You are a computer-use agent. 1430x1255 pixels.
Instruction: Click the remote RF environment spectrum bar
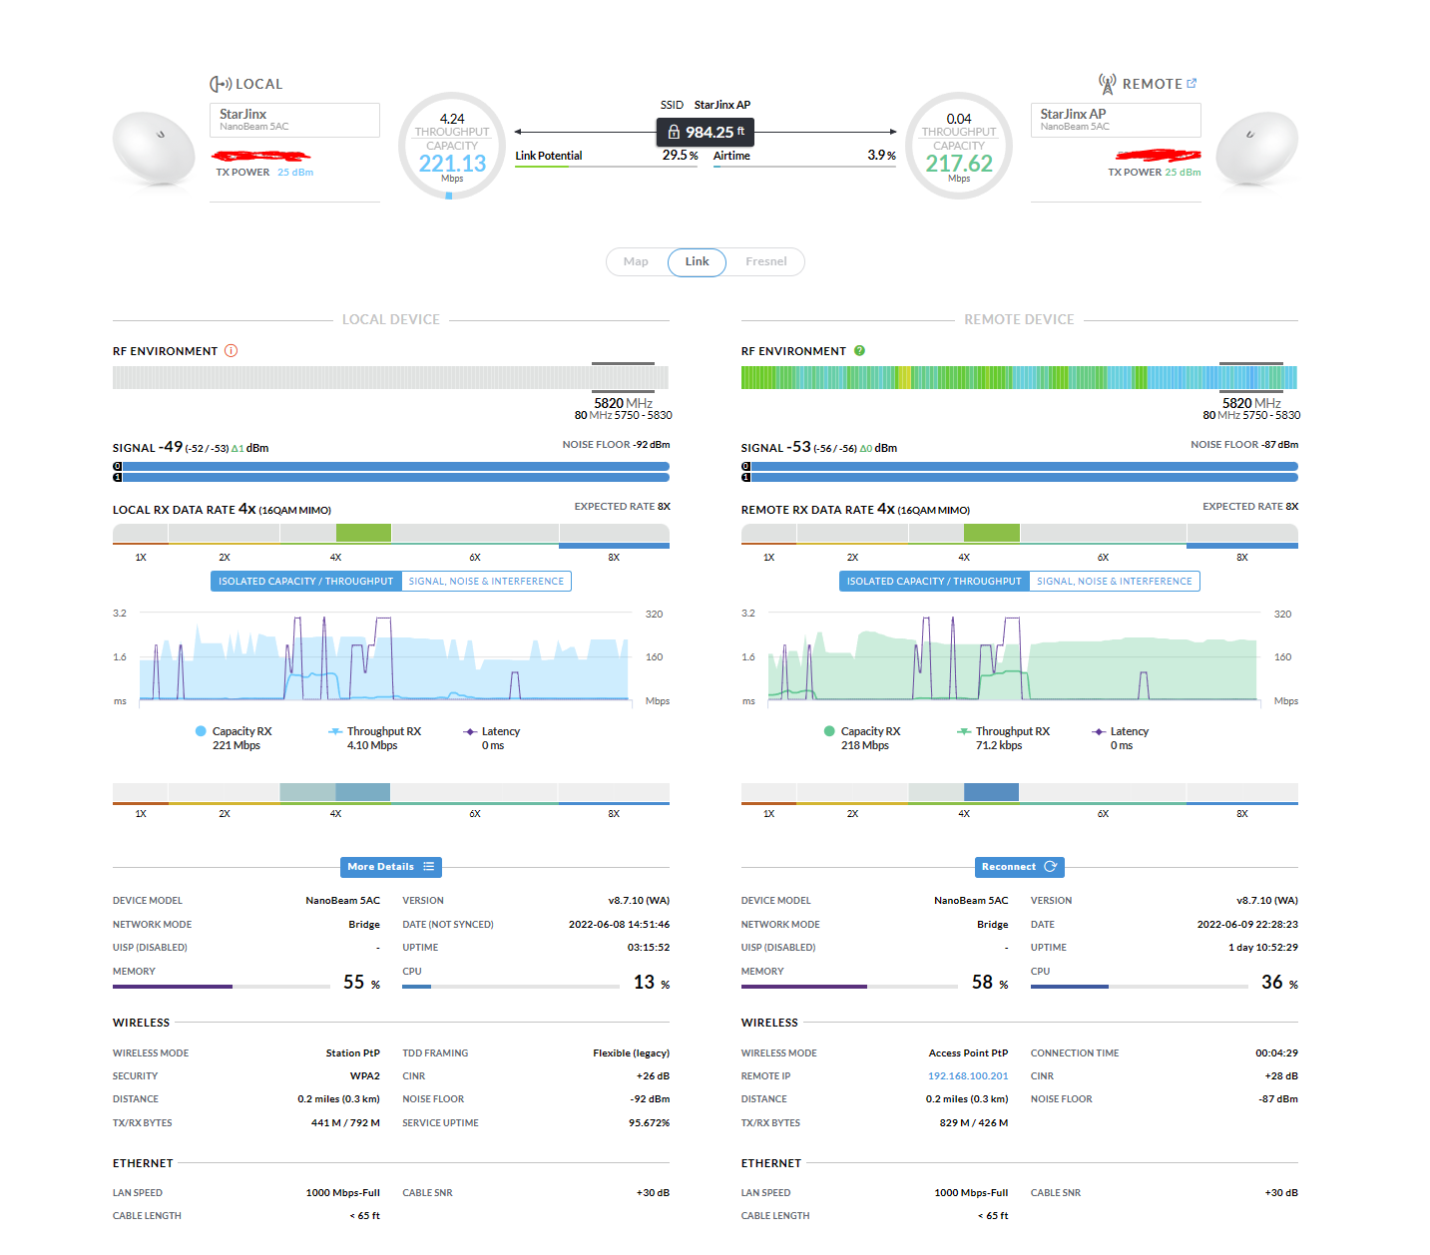[1018, 377]
